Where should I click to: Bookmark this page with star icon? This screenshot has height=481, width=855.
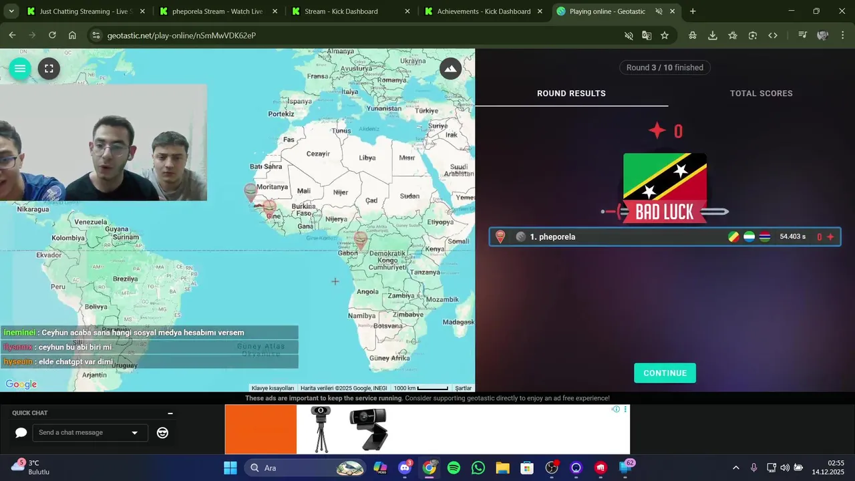[x=665, y=35]
